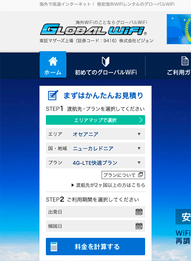Expand the エリア dropdown showing オセアニア
Viewport: 191px width, 261px height.
click(x=95, y=134)
